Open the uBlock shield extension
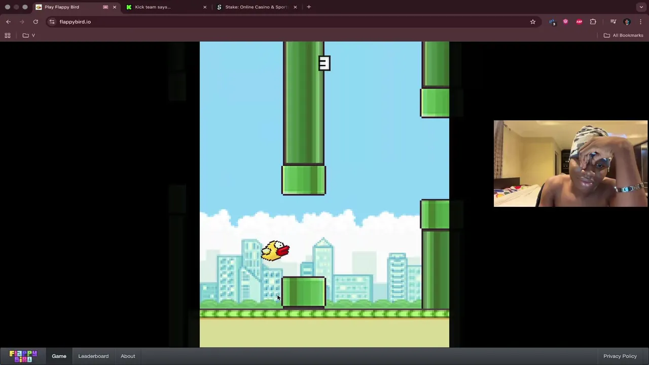Viewport: 649px width, 365px height. coord(565,22)
